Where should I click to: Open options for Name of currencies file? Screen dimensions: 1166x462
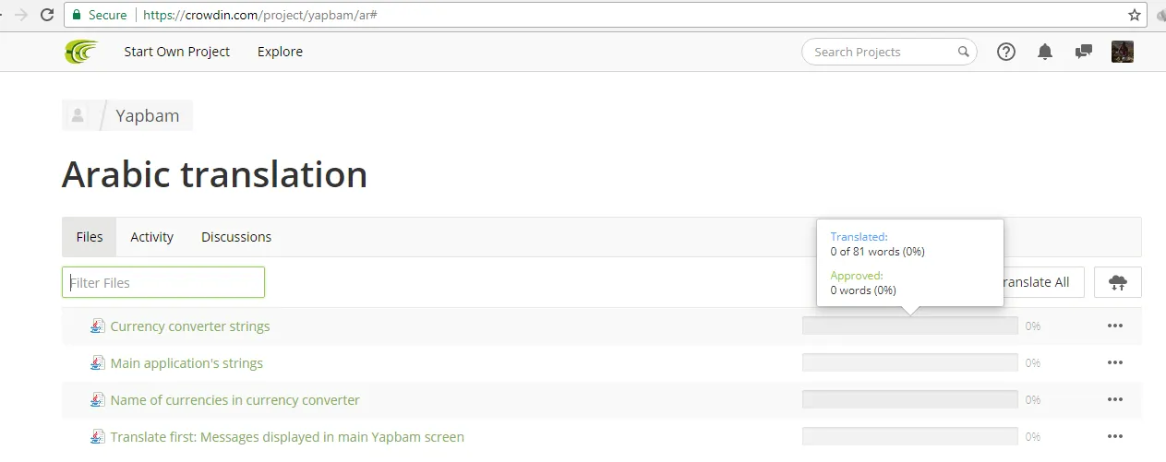(1115, 399)
